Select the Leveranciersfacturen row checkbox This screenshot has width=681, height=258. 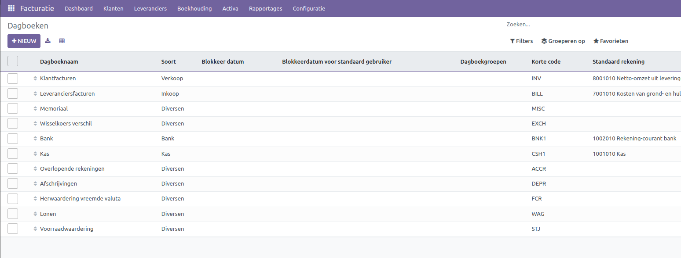[x=13, y=94]
